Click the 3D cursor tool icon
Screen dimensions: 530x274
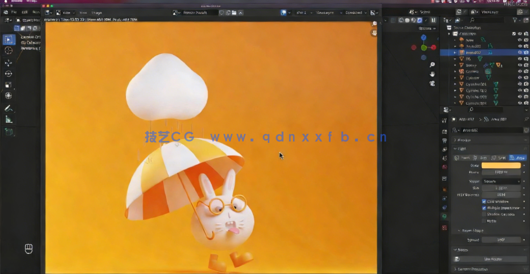click(x=9, y=50)
